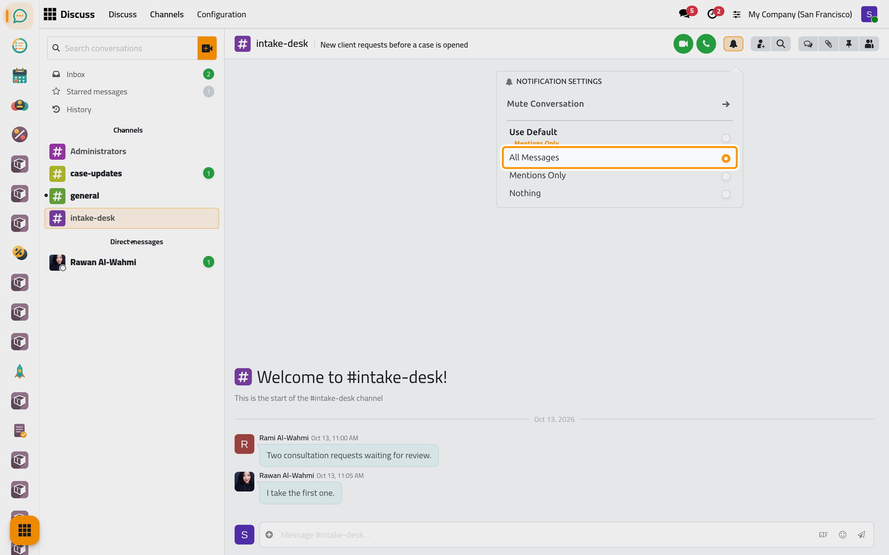Open the History mailbox
The width and height of the screenshot is (889, 555).
coord(131,110)
